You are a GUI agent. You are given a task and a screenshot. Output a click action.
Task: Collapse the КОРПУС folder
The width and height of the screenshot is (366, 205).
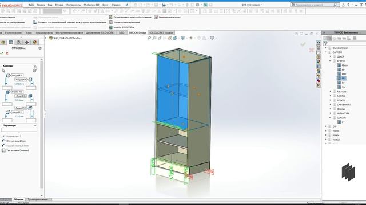coord(331,61)
